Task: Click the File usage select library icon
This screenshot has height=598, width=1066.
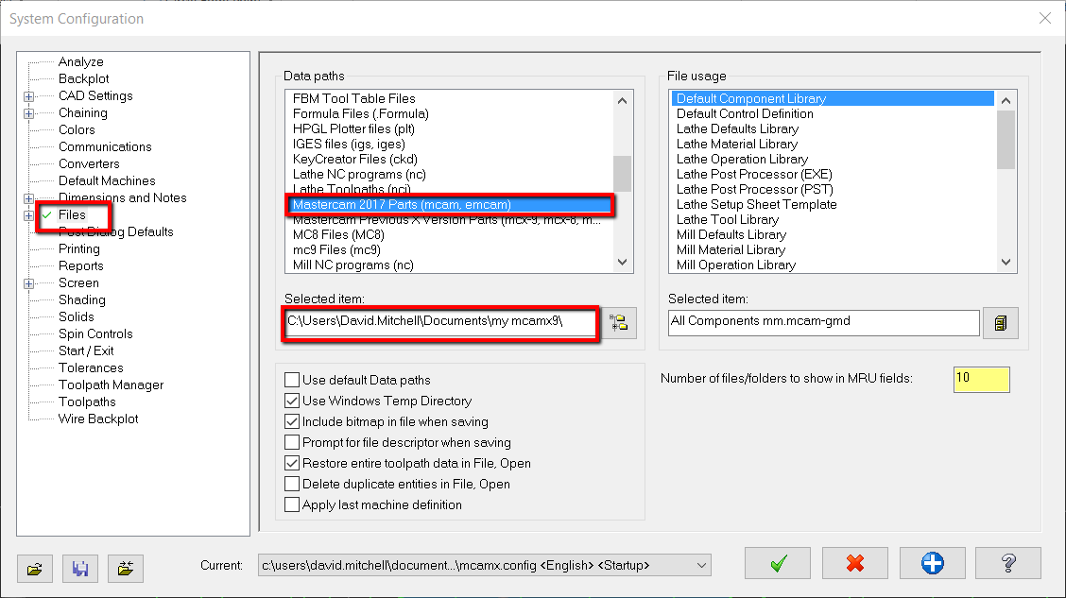Action: click(1000, 323)
